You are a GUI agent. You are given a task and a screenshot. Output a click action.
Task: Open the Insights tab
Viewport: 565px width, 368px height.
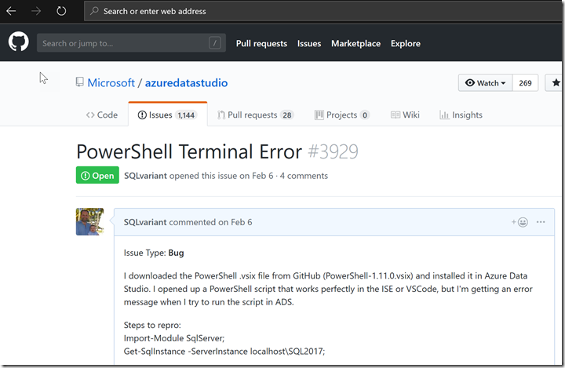tap(461, 115)
